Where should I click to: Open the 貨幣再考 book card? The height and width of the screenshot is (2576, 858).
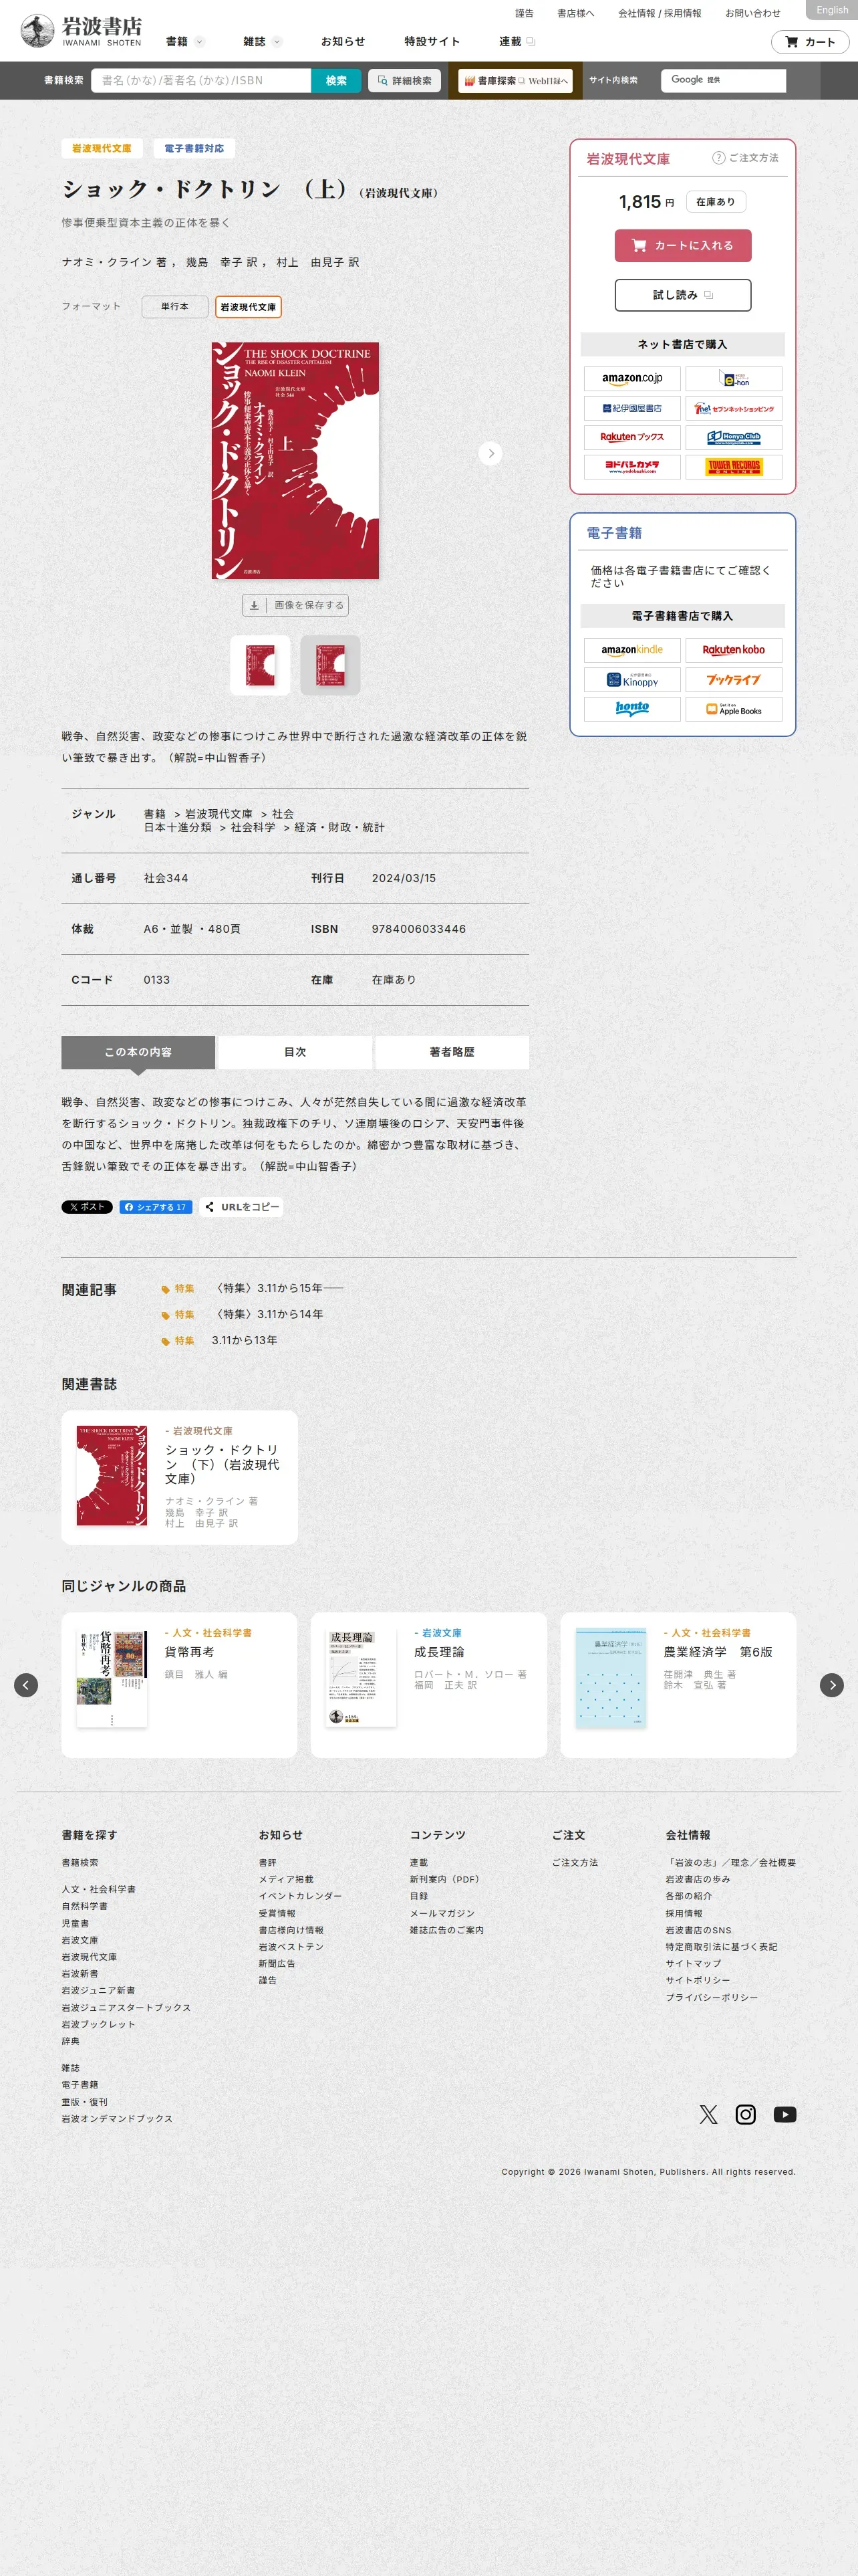coord(180,1685)
